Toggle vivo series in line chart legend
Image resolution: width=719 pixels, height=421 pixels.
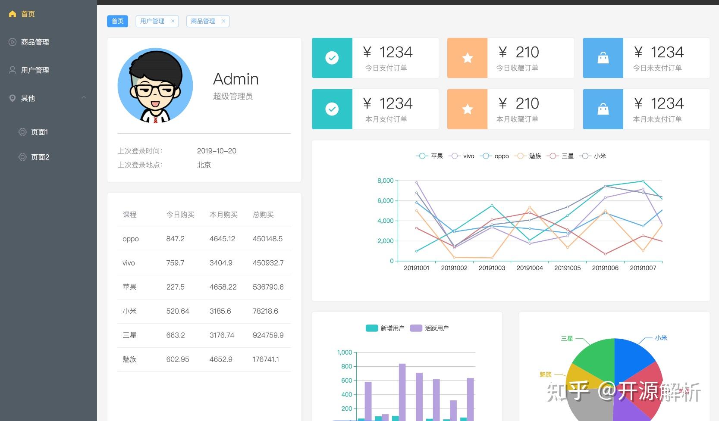[462, 156]
